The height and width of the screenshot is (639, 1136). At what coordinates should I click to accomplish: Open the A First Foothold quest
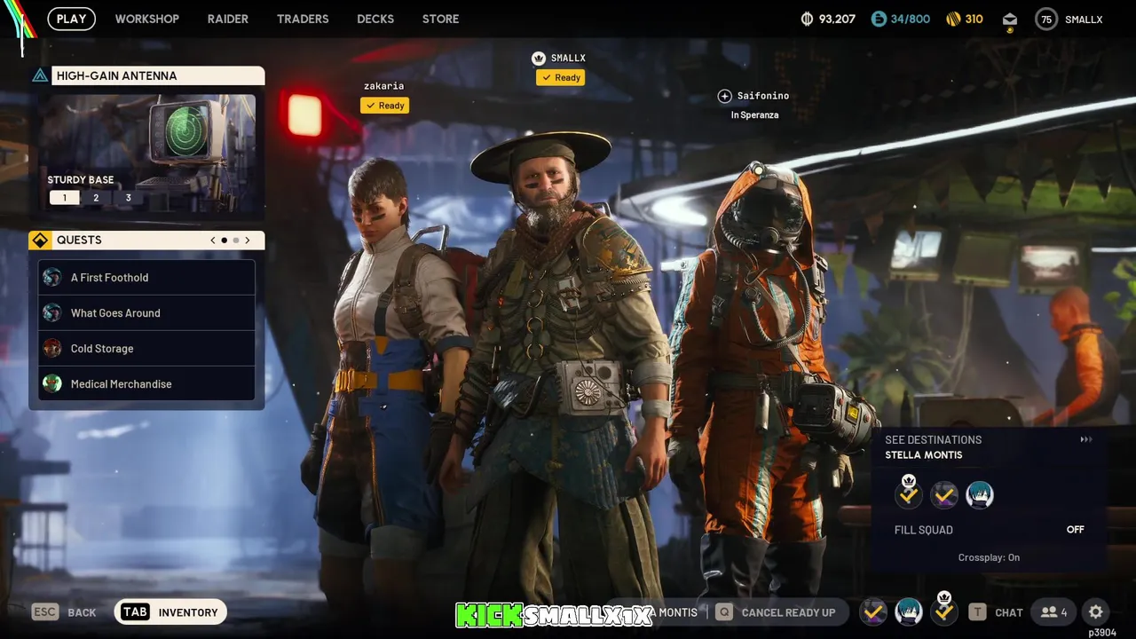tap(147, 278)
